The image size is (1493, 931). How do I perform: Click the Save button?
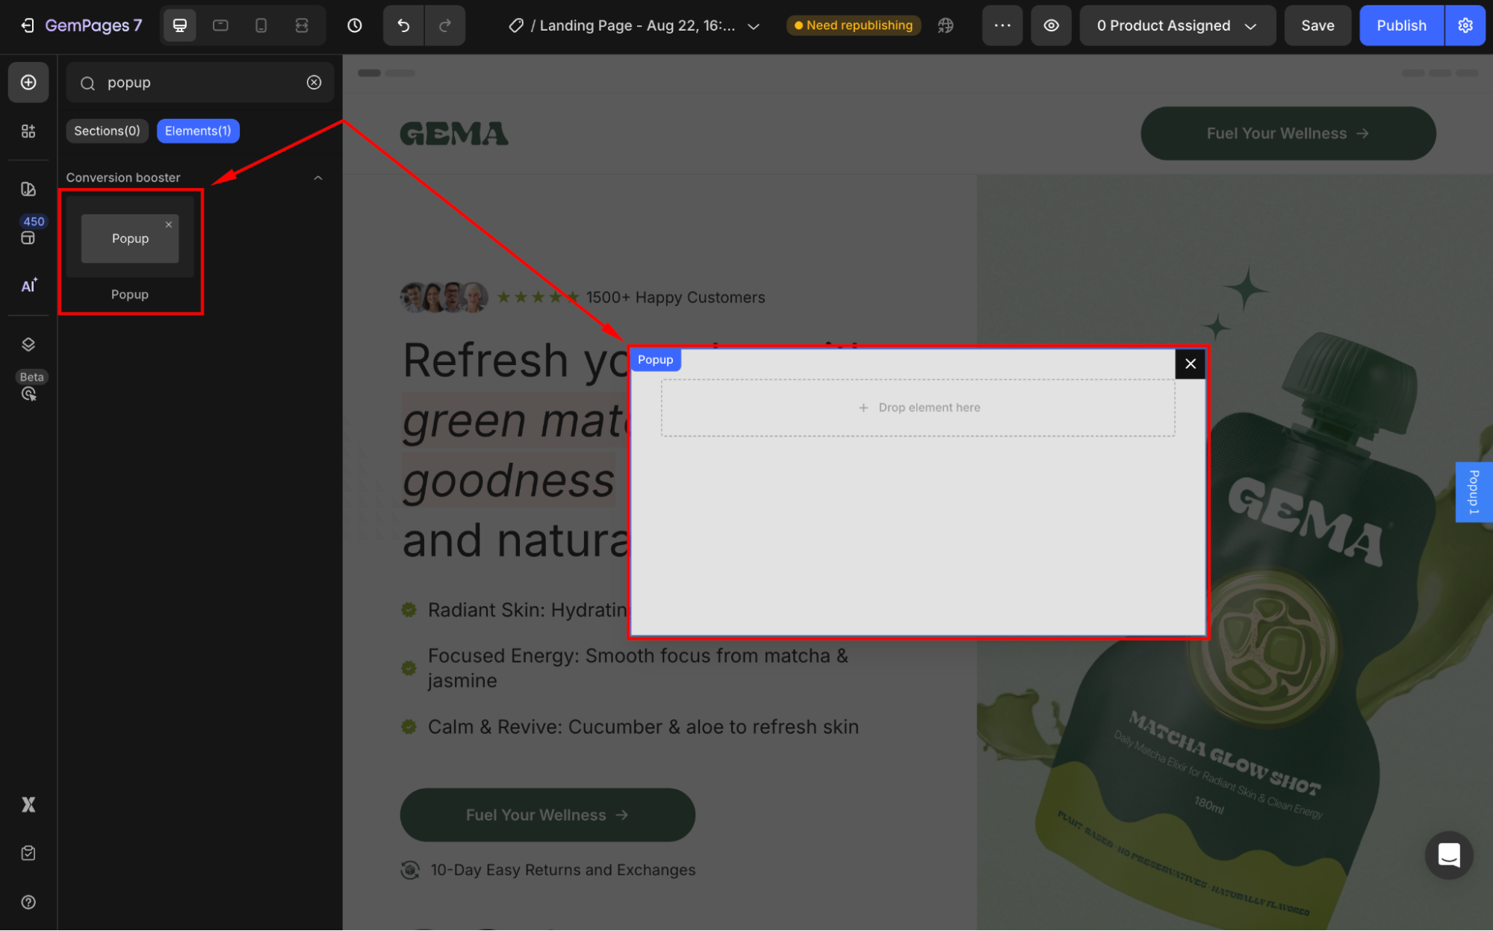click(x=1317, y=25)
